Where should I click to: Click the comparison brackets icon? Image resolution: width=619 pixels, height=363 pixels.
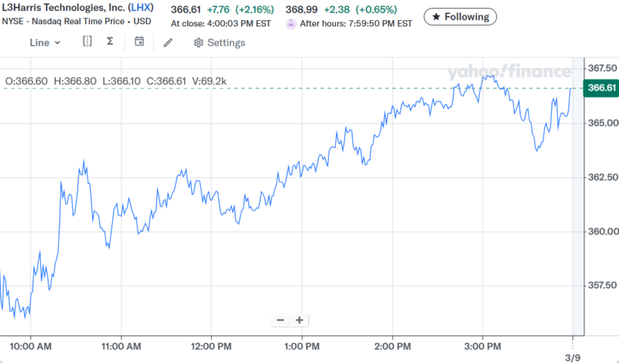87,42
